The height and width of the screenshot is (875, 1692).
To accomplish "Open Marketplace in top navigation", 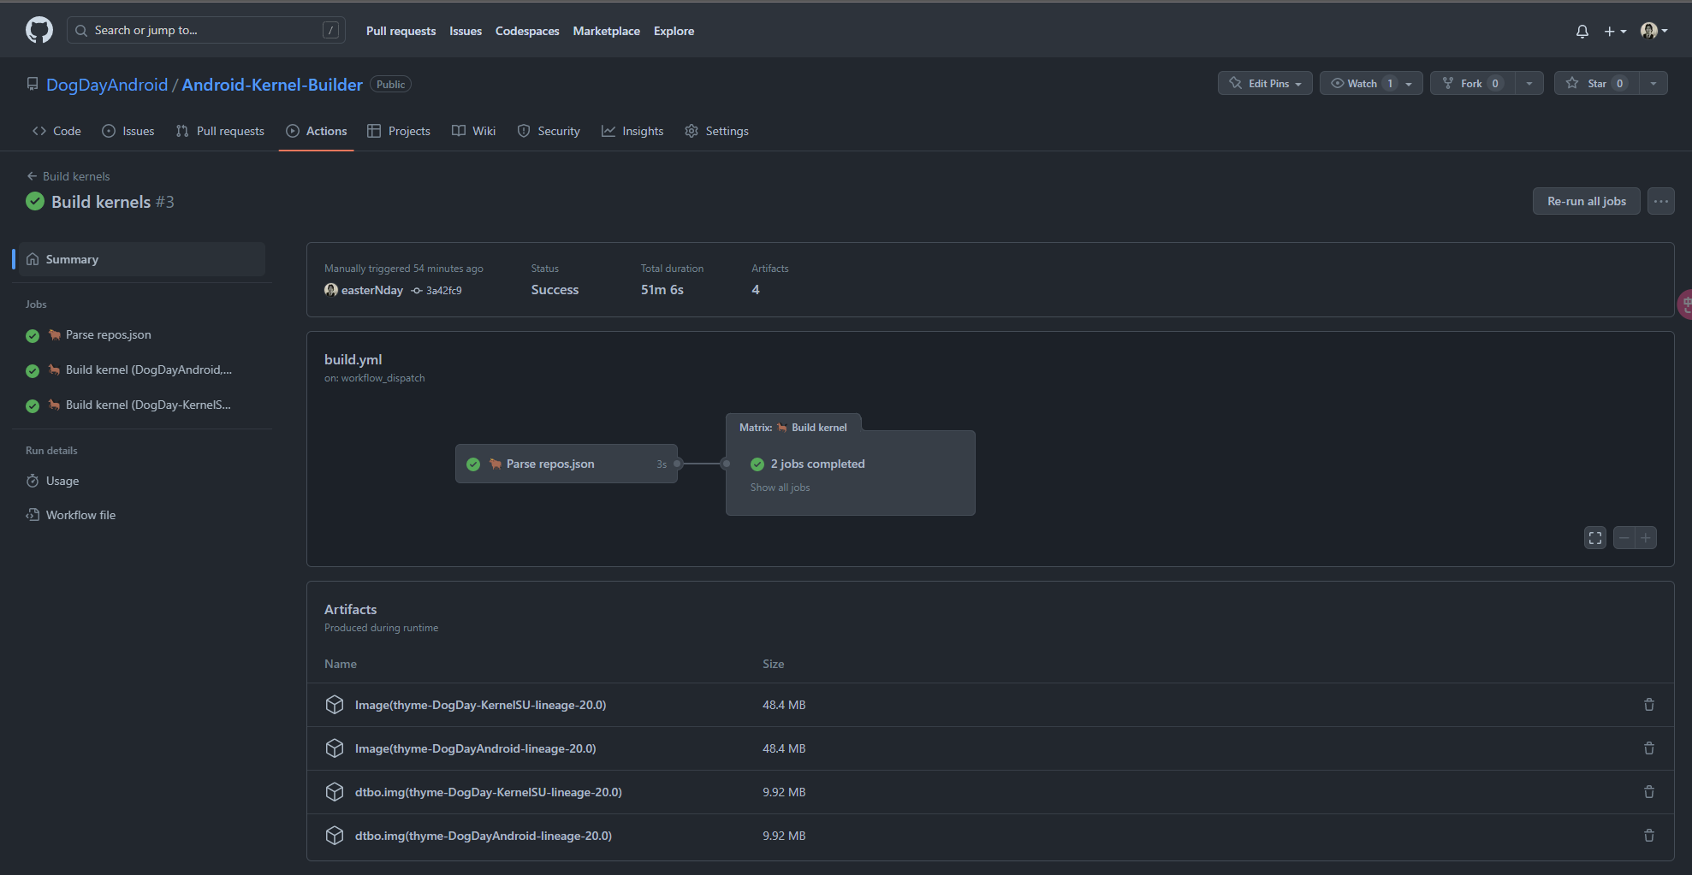I will coord(606,31).
